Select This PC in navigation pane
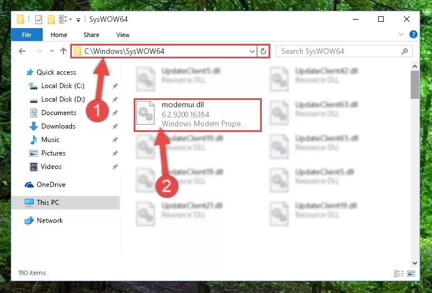The height and width of the screenshot is (293, 432). click(x=66, y=203)
